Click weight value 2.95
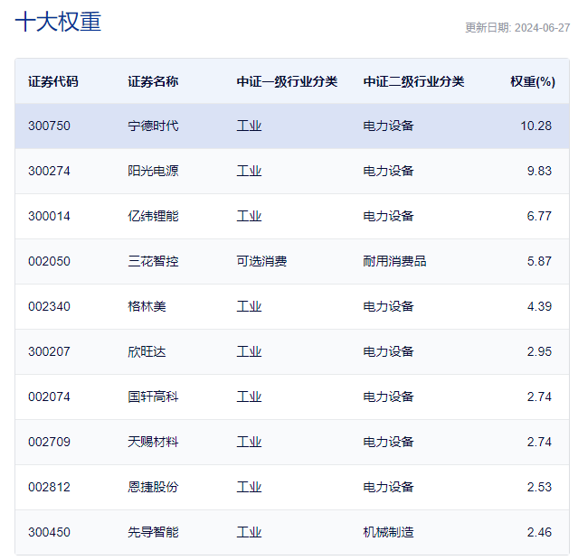 click(x=539, y=351)
